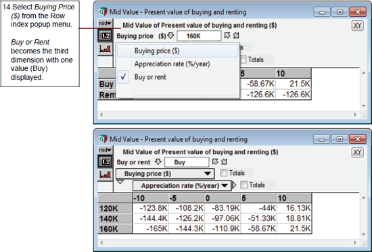Image resolution: width=372 pixels, height=252 pixels.
Task: Click the 16.13K cell
Action: click(x=294, y=208)
